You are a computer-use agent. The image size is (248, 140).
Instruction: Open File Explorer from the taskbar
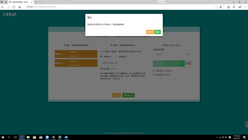(28, 137)
